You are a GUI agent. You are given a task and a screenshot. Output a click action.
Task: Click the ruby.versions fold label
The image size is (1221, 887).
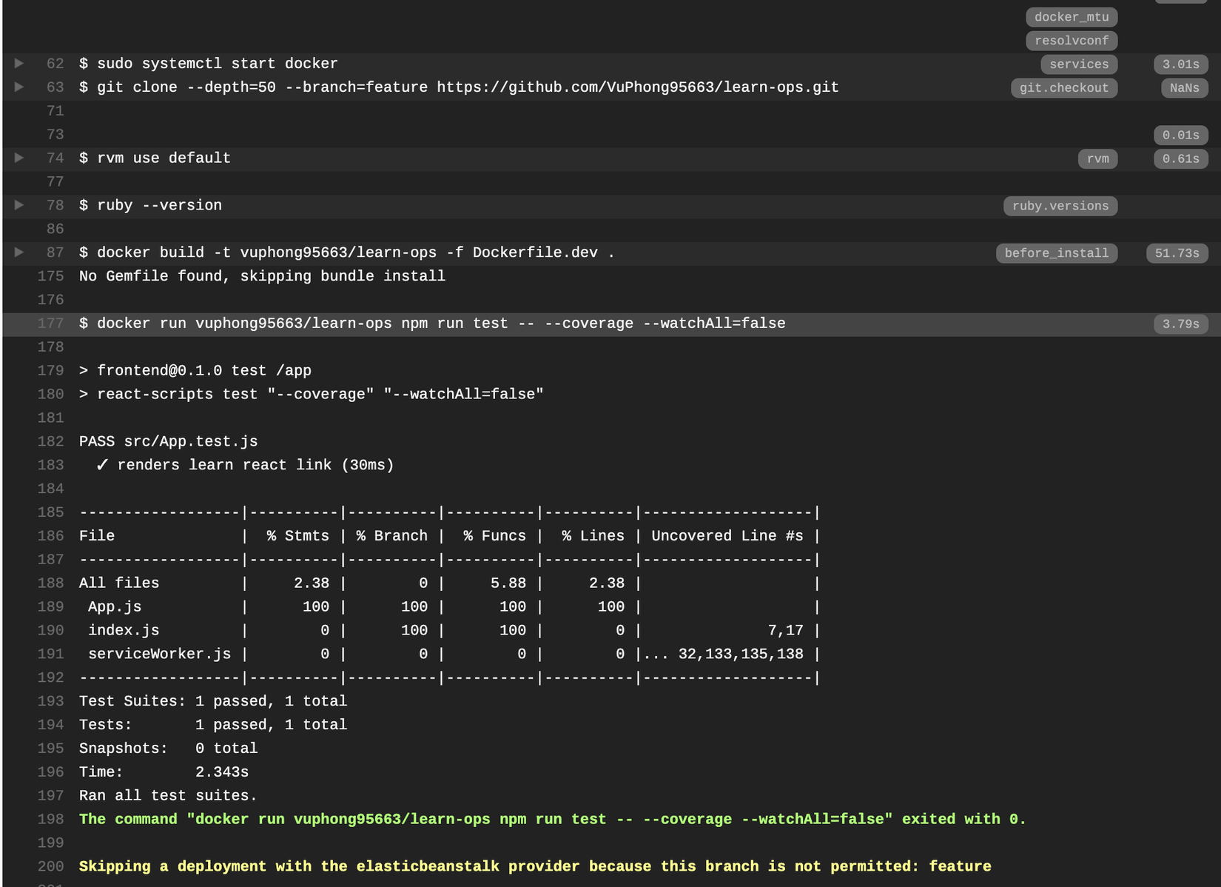1060,206
